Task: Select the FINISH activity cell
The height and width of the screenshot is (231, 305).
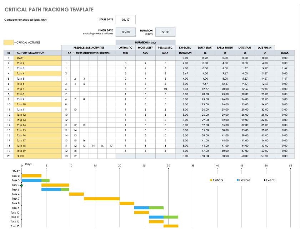Action: pos(37,156)
